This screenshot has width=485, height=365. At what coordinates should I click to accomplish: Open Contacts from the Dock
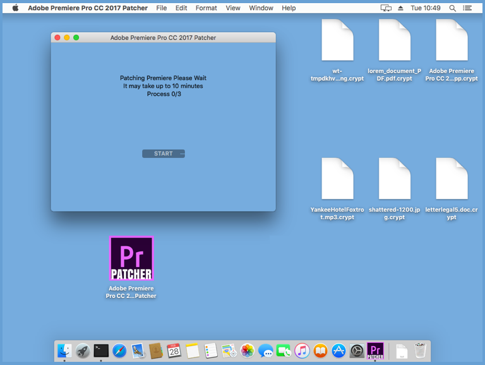(156, 350)
